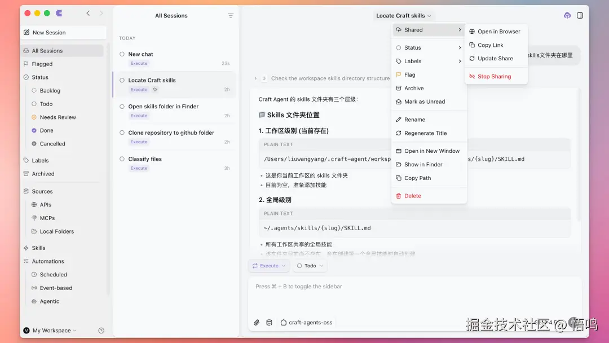This screenshot has width=609, height=343.
Task: Open the New chat session
Action: coord(175,58)
